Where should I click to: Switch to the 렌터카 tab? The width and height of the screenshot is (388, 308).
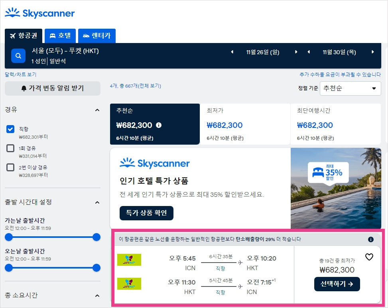tap(97, 36)
